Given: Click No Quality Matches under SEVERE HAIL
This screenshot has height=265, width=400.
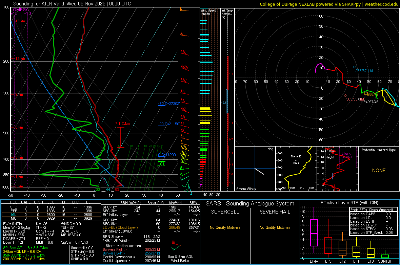Looking at the screenshot, I should [275, 227].
